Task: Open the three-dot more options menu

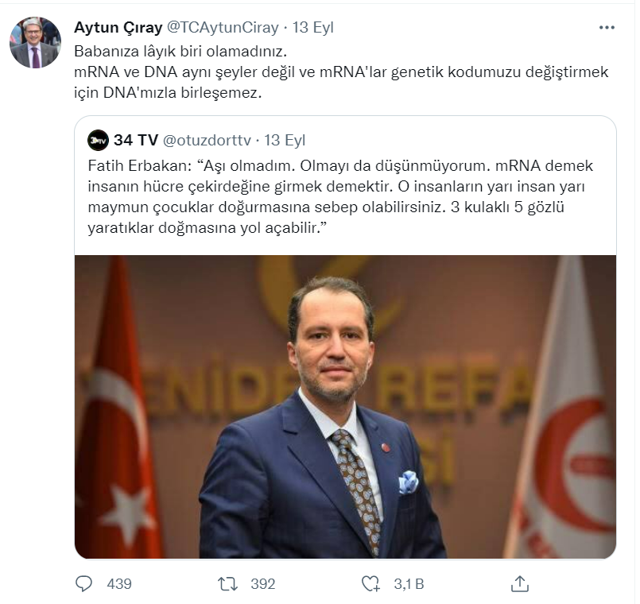Action: [607, 28]
